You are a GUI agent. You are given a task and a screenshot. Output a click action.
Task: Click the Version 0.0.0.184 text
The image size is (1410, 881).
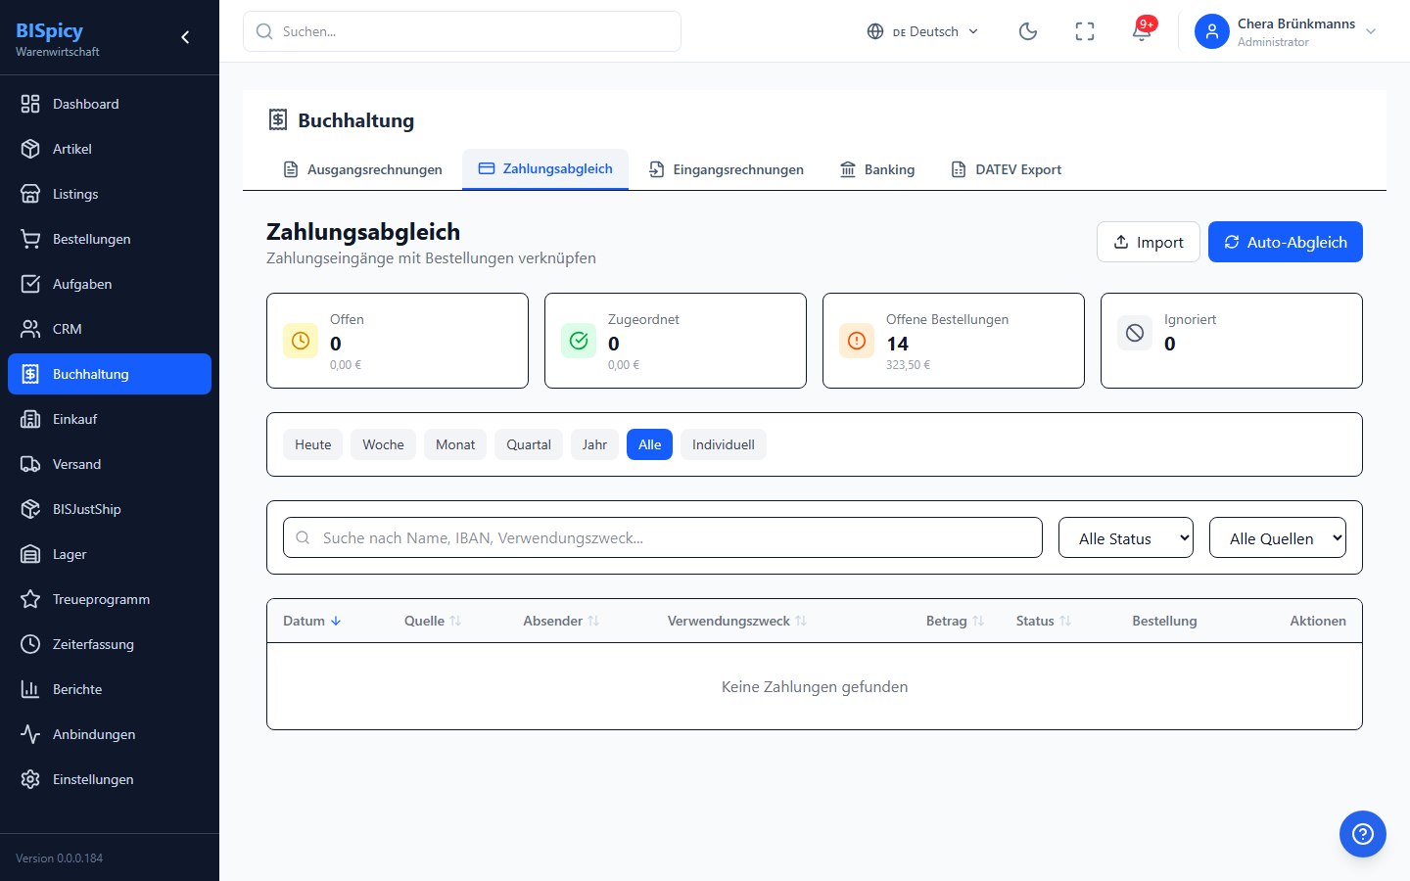click(x=59, y=858)
